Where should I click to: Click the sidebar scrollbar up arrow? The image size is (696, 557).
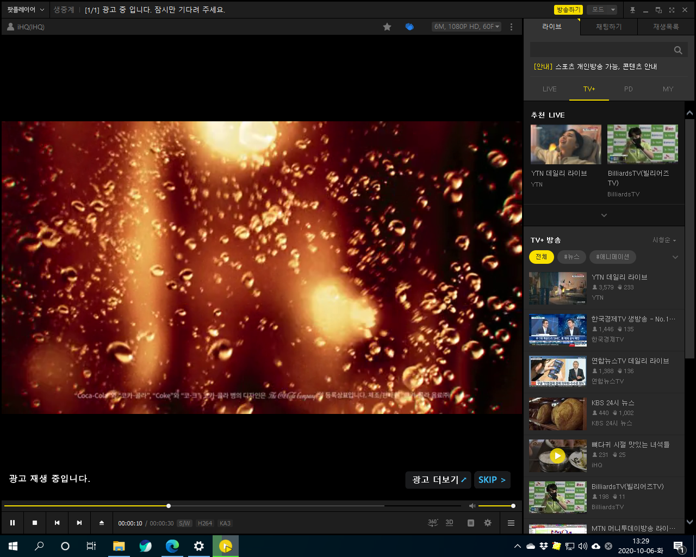[x=689, y=113]
